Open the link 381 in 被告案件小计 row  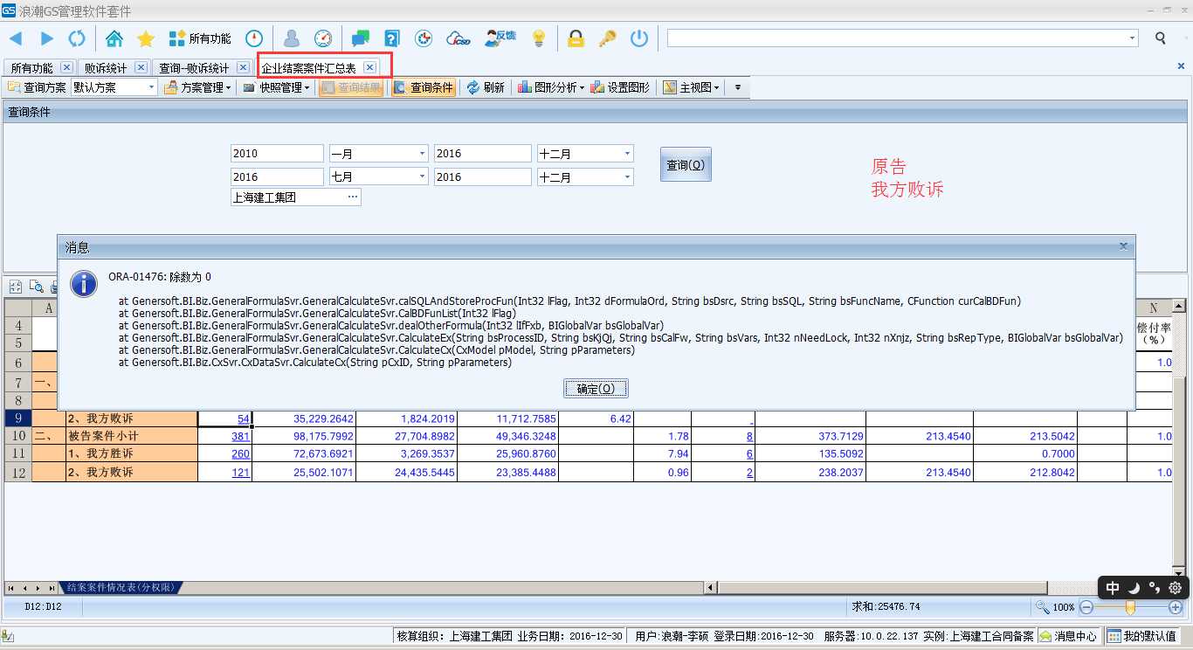[241, 436]
